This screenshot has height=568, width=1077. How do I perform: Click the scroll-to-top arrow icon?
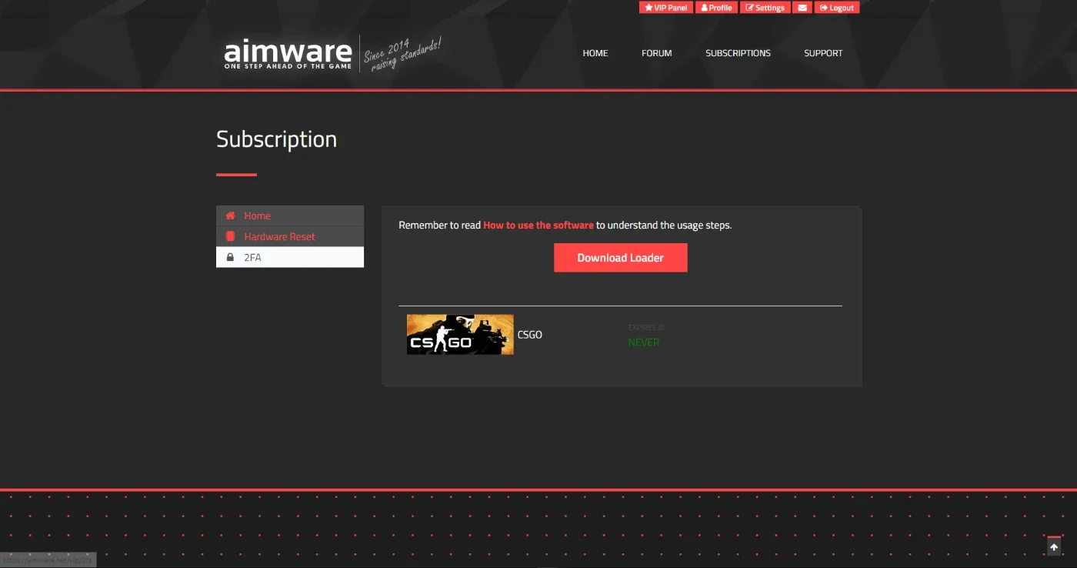(1054, 546)
